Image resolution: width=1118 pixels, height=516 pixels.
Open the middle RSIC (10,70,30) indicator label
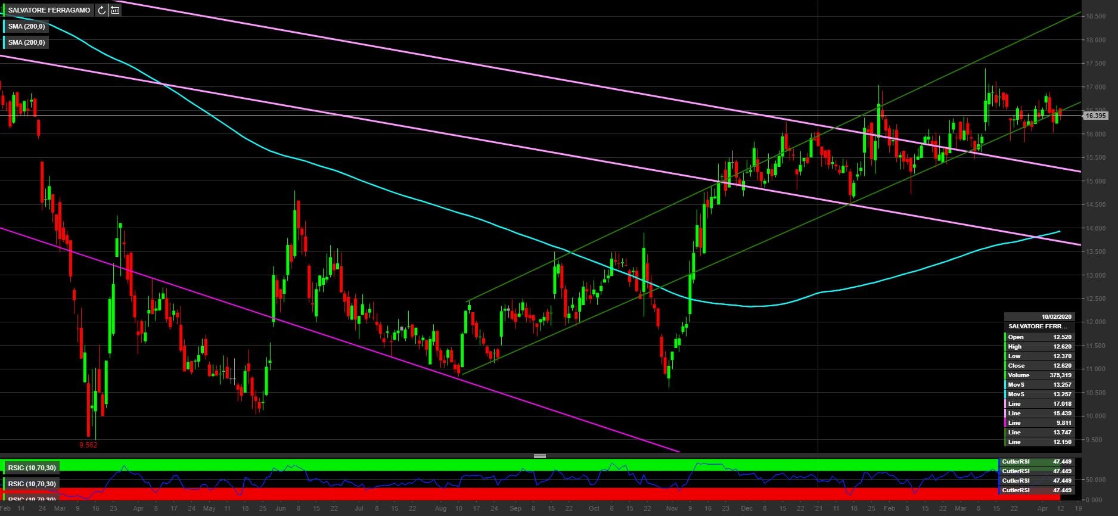(32, 484)
